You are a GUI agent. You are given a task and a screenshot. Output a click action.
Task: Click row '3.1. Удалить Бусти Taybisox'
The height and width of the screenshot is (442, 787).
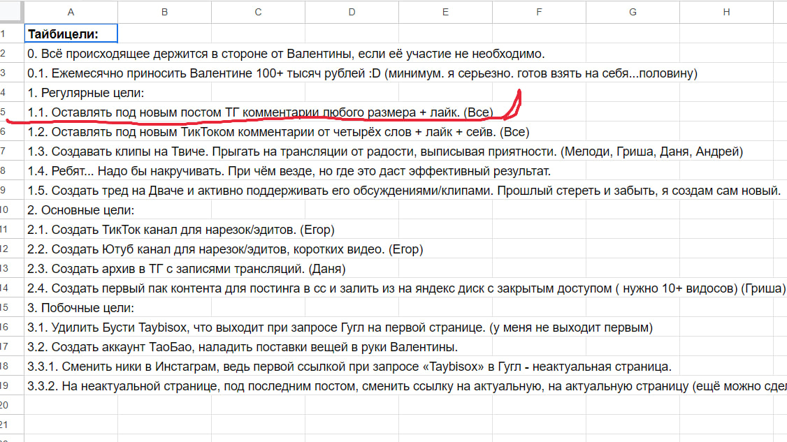(x=340, y=327)
